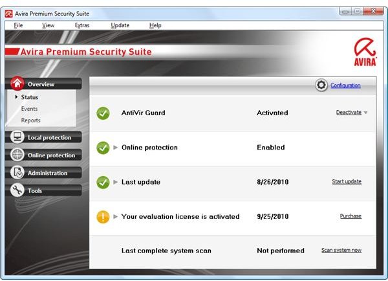
Task: Click the Overview home icon
Action: click(17, 84)
